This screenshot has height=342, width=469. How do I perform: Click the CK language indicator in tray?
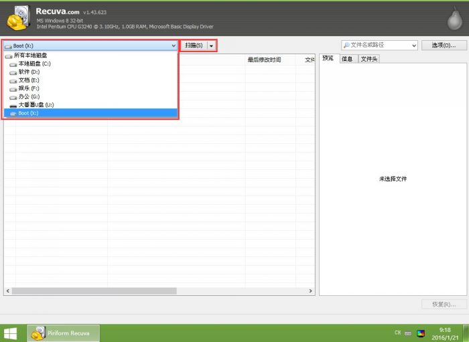[x=397, y=333]
